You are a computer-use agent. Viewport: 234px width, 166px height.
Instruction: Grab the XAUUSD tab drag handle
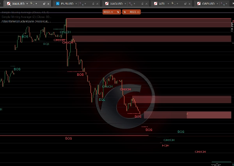[x=5, y=4]
